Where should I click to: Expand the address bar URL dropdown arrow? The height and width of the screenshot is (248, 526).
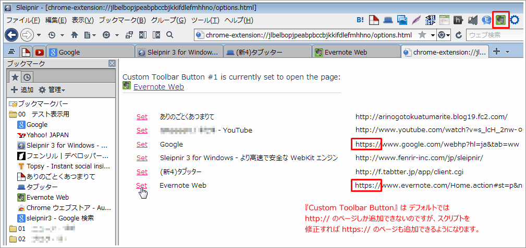pos(432,35)
